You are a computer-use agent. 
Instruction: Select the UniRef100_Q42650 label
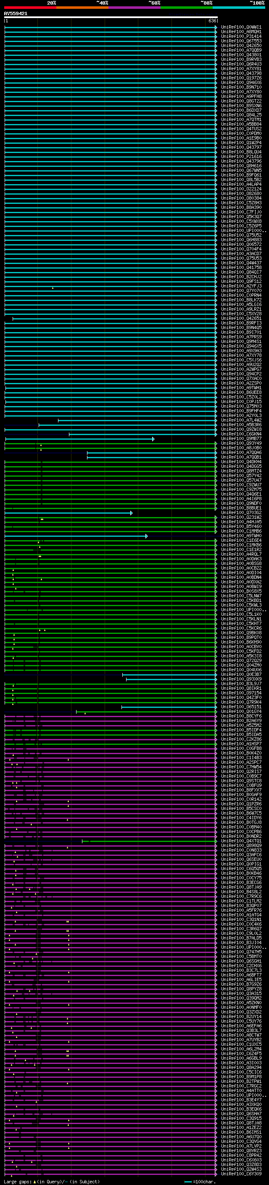click(x=241, y=45)
